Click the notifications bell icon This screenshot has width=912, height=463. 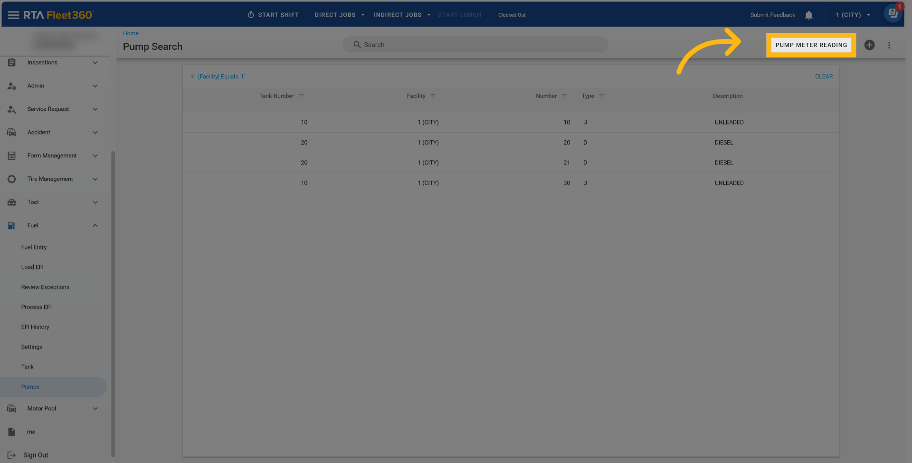[808, 15]
